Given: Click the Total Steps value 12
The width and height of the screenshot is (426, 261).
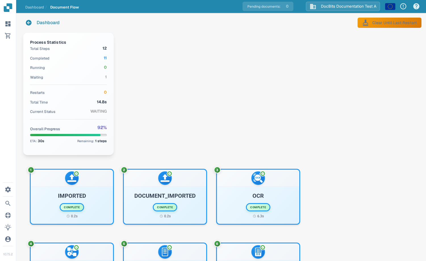Looking at the screenshot, I should tap(105, 49).
